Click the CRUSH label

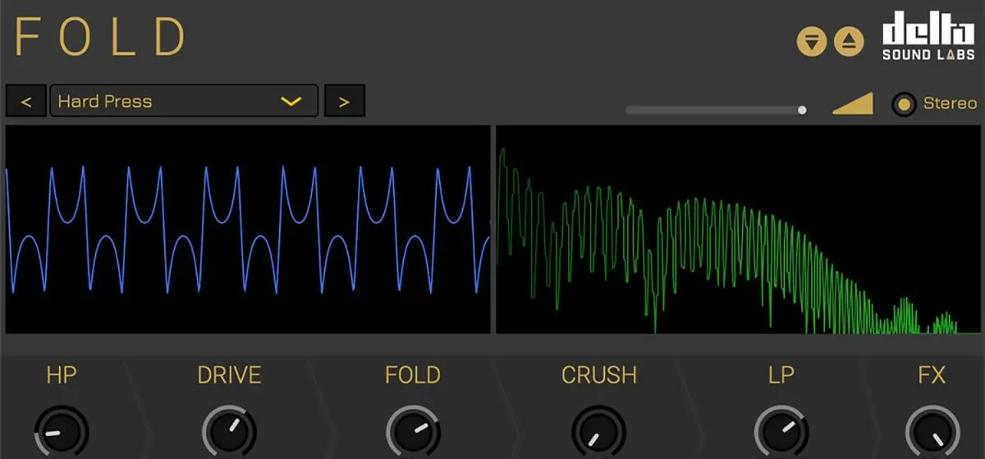click(599, 375)
